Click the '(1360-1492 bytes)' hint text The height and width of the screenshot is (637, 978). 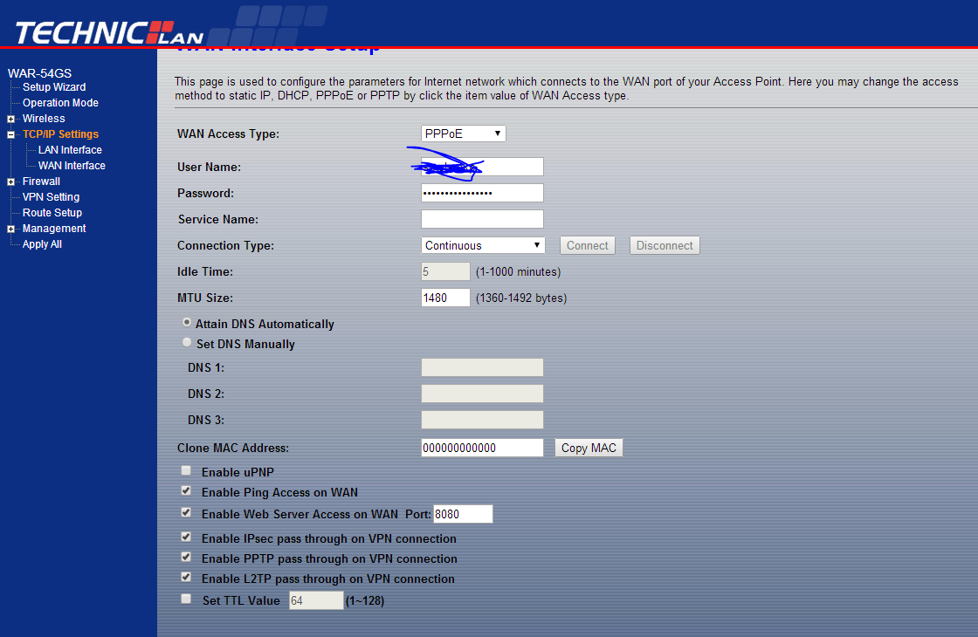pos(521,298)
